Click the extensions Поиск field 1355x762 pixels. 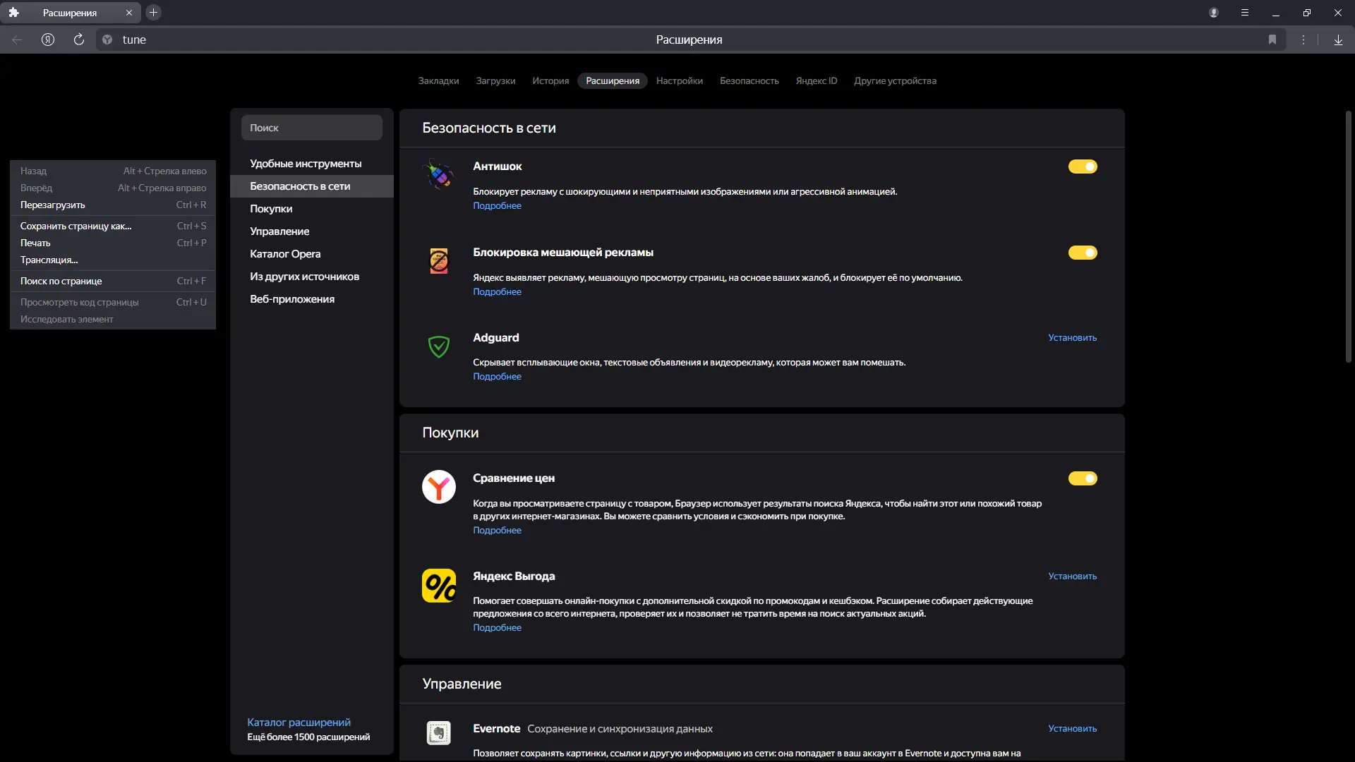tap(311, 128)
